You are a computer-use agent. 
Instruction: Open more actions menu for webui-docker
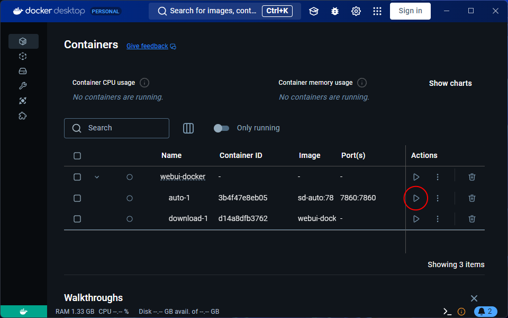click(x=438, y=177)
